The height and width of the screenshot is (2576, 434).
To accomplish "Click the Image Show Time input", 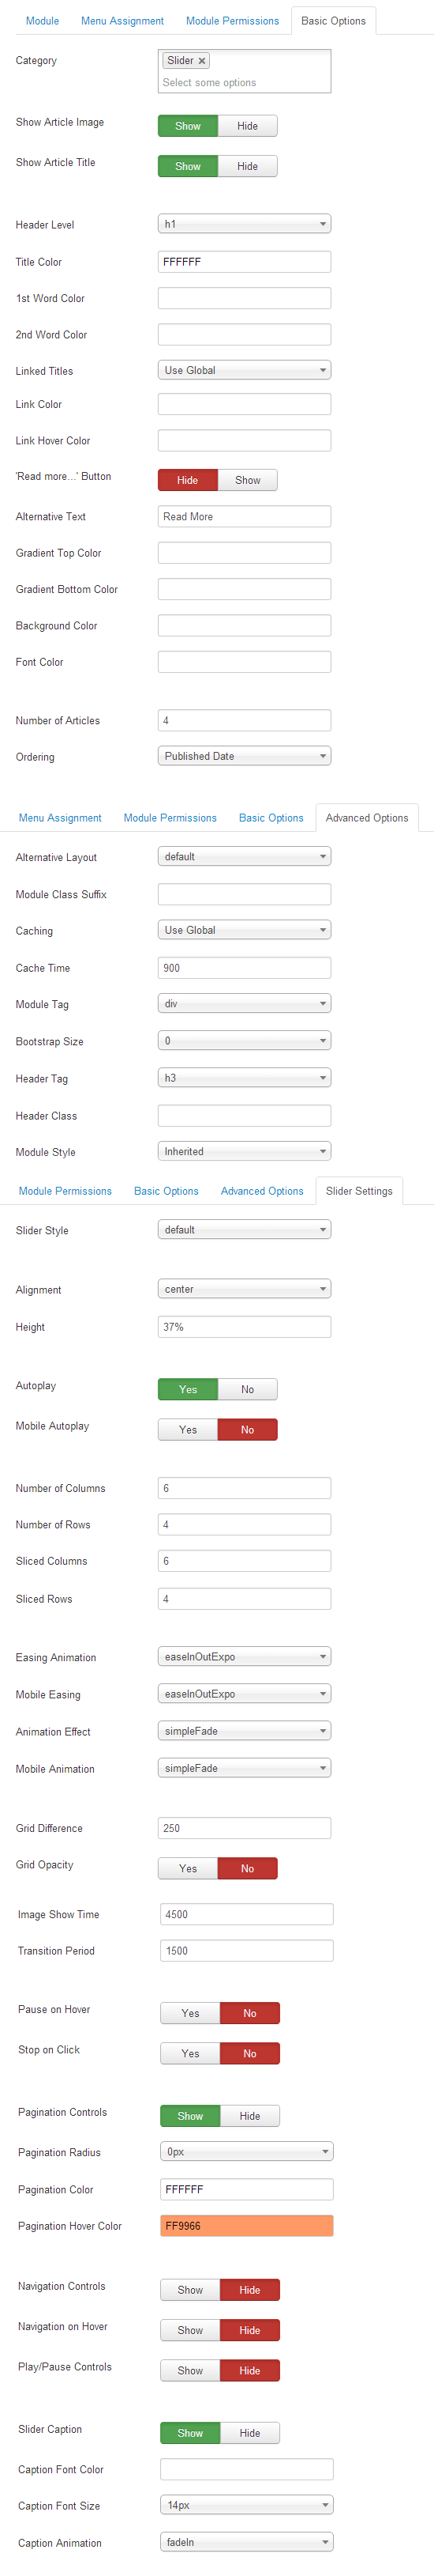I will coord(246,1915).
